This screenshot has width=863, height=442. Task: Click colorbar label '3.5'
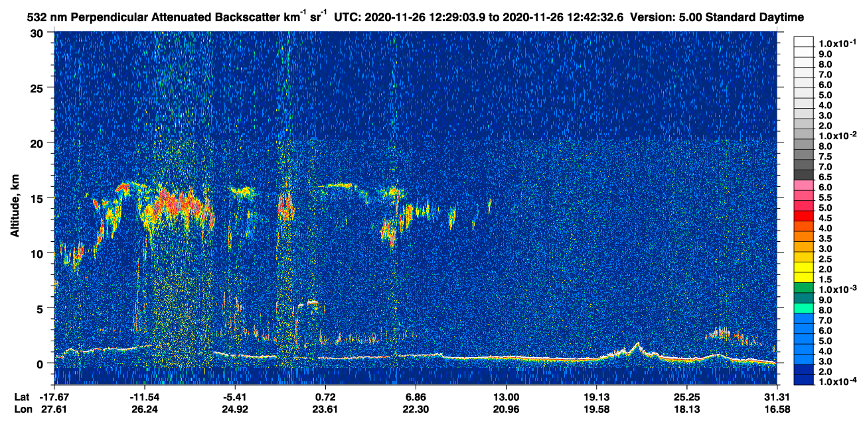click(x=826, y=238)
